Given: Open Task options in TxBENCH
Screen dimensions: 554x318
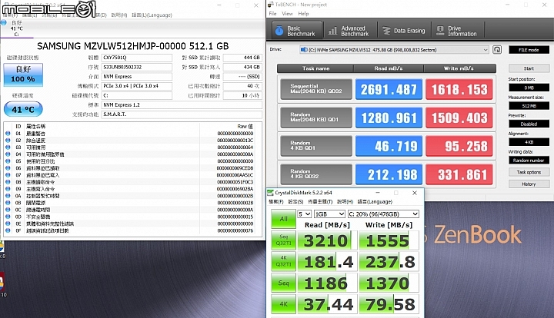Looking at the screenshot, I should click(529, 172).
